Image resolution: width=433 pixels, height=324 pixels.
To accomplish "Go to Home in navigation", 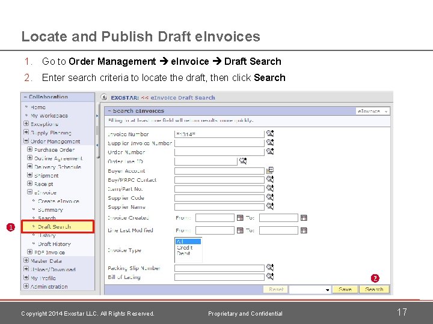I will (38, 107).
